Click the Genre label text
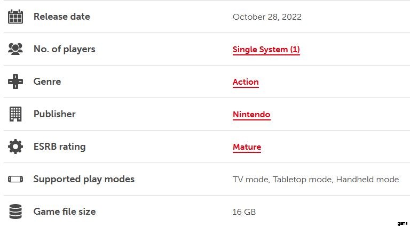 pyautogui.click(x=47, y=82)
